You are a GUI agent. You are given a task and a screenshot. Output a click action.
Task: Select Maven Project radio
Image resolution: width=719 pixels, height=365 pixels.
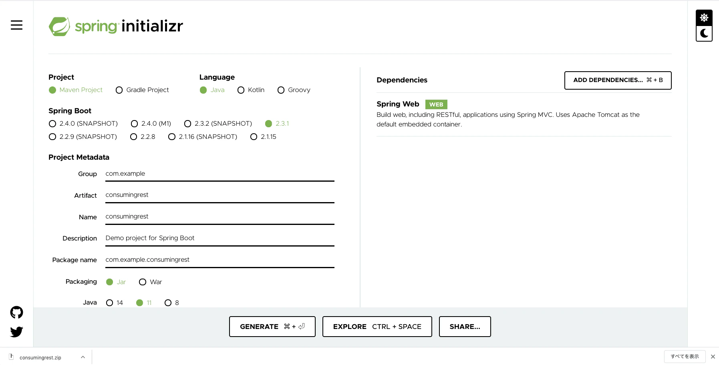pyautogui.click(x=76, y=90)
